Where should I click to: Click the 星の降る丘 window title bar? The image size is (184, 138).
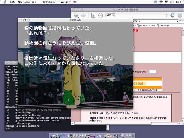coord(75,20)
